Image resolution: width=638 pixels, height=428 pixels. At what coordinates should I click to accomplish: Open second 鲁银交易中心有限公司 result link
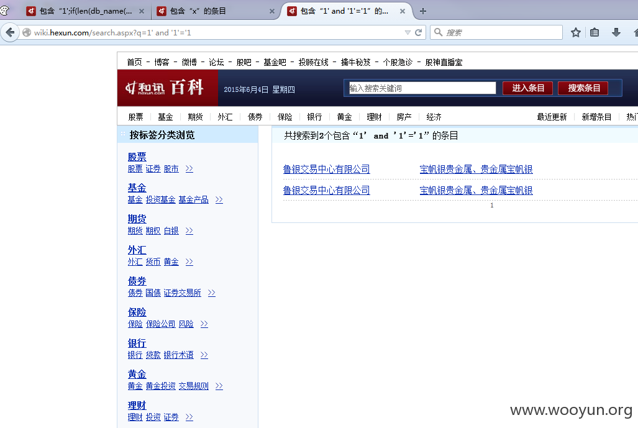click(x=326, y=191)
